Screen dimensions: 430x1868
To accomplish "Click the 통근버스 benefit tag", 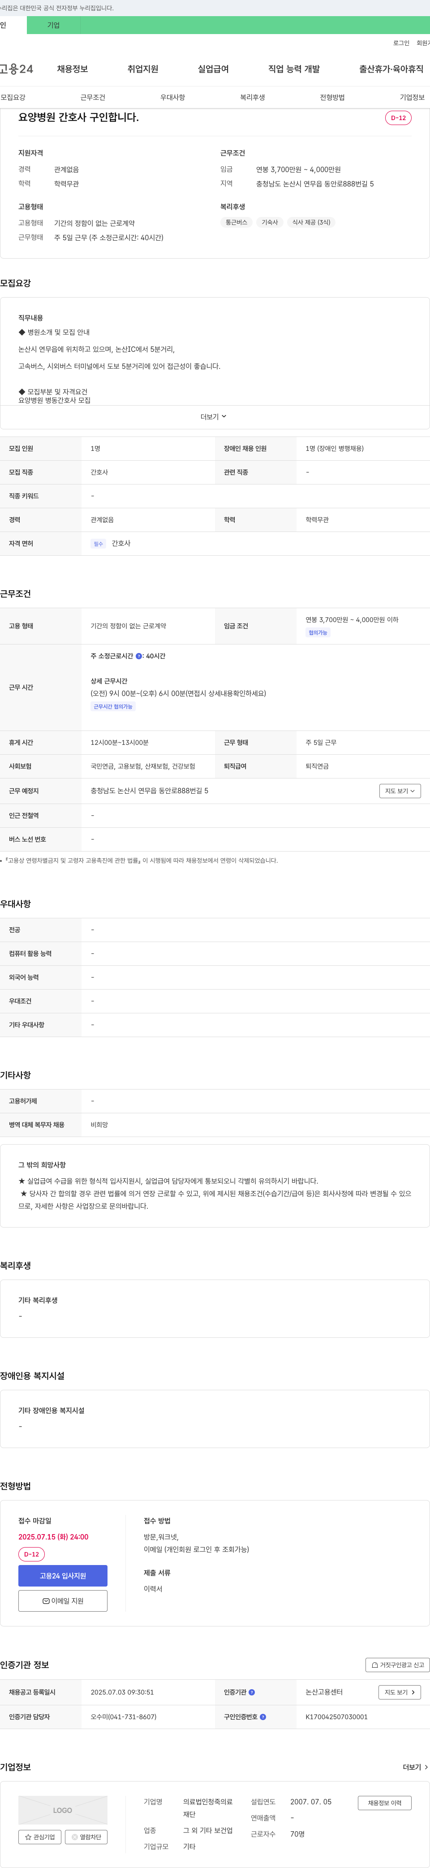I will tap(236, 223).
